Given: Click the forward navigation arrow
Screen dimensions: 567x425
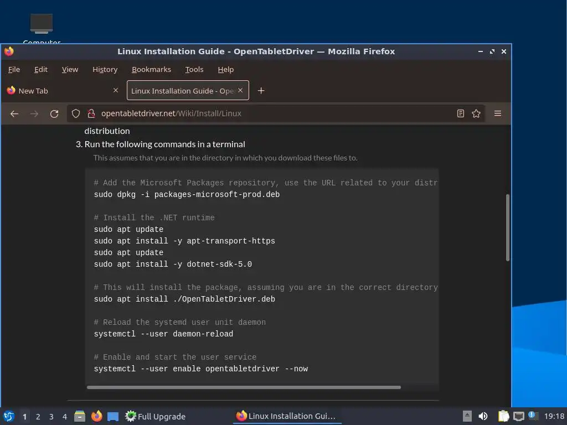Looking at the screenshot, I should click(34, 114).
